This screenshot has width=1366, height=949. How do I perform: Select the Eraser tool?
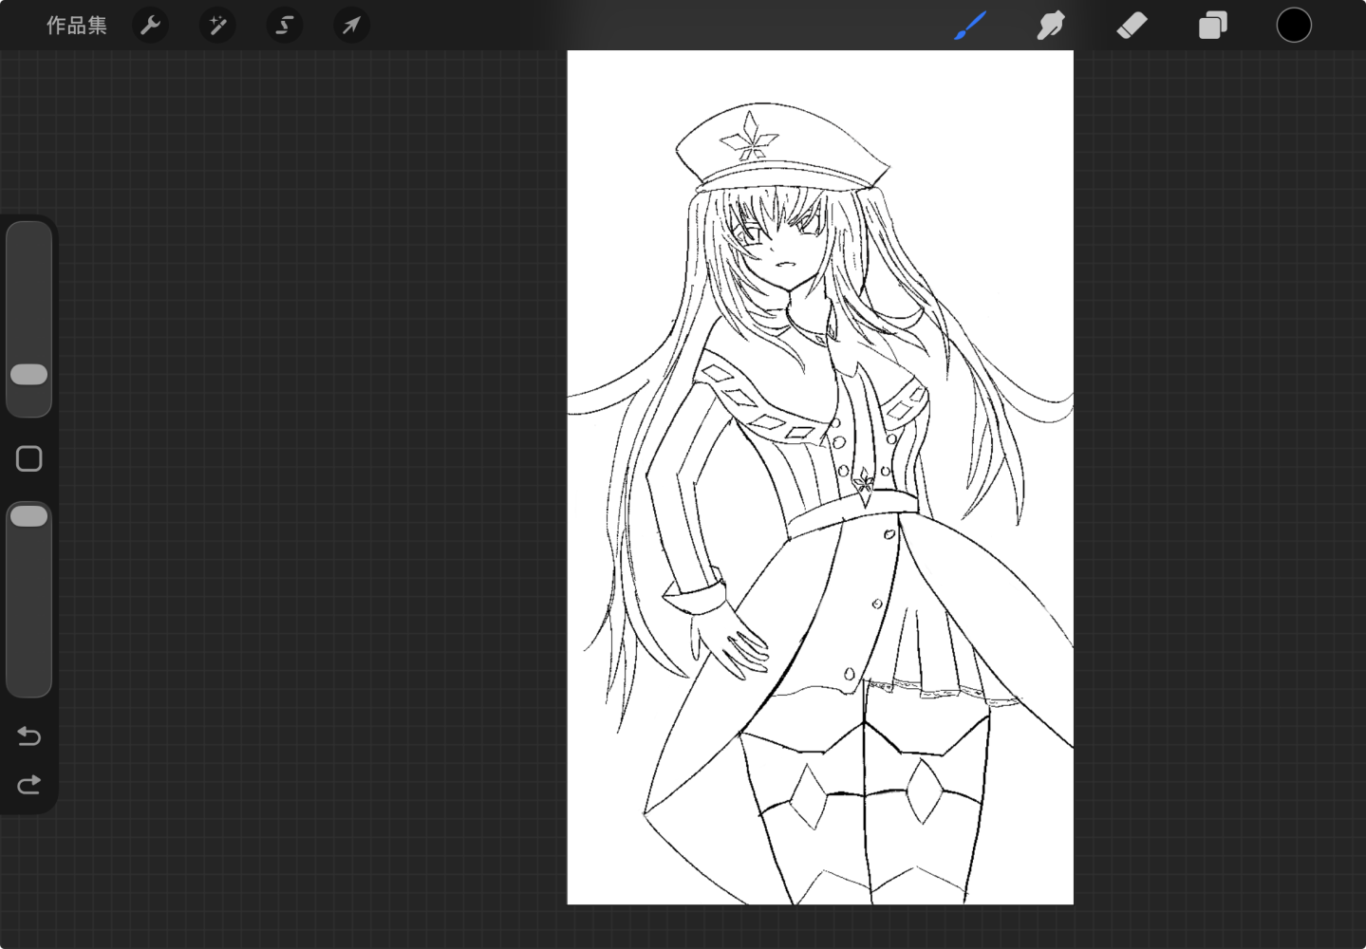coord(1132,26)
